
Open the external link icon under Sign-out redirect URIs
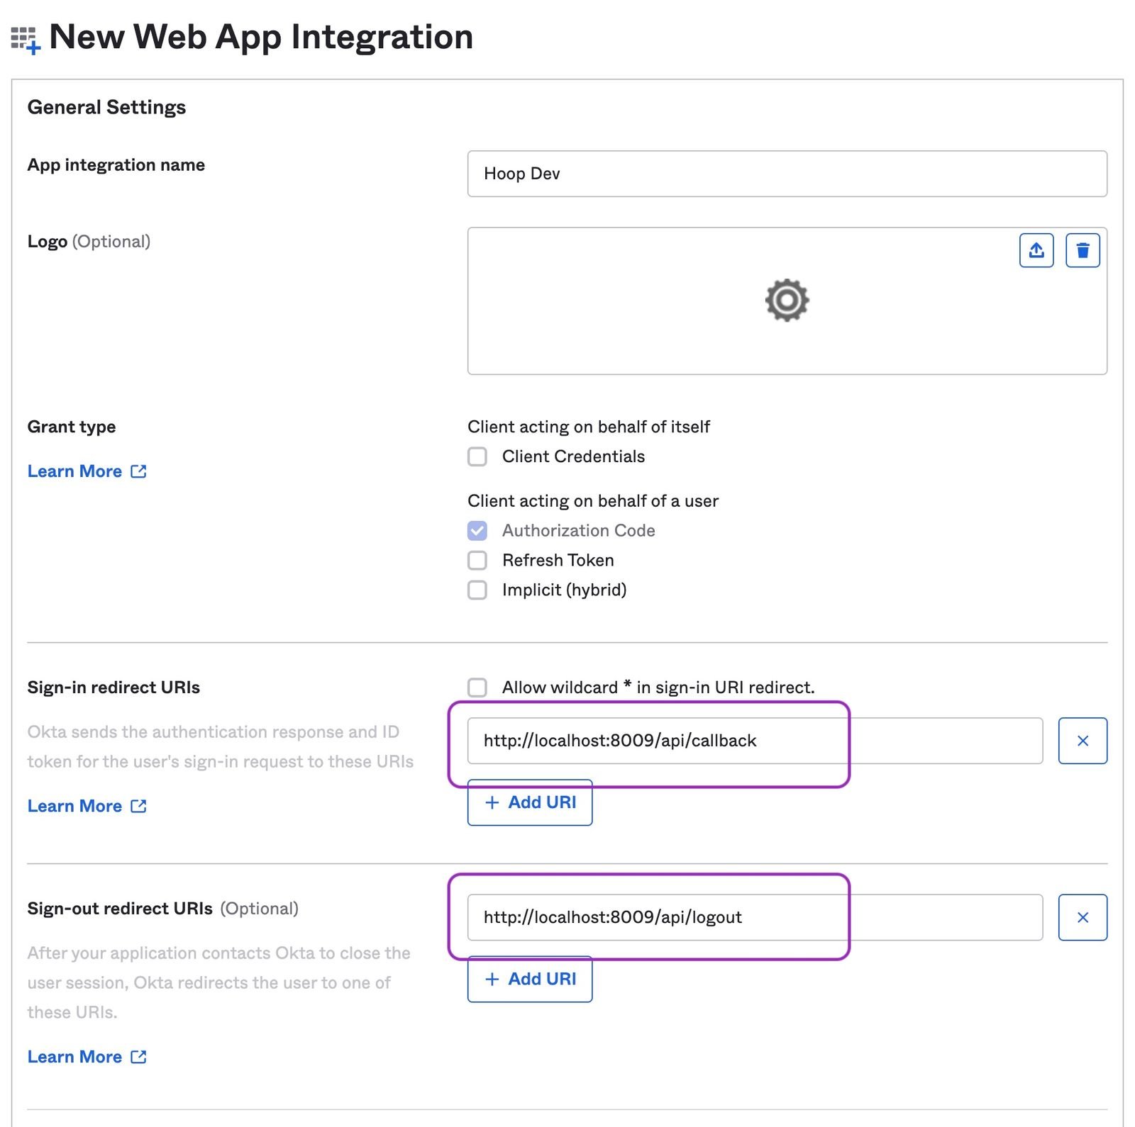coord(139,1057)
